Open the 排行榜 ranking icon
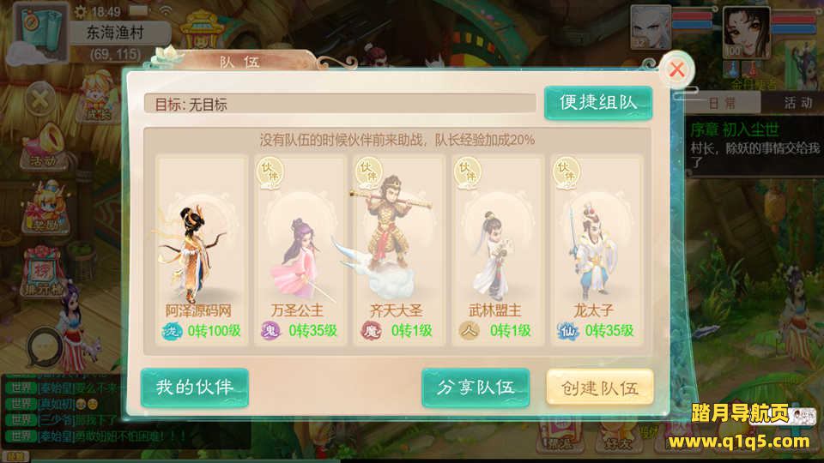This screenshot has height=463, width=824. point(44,272)
